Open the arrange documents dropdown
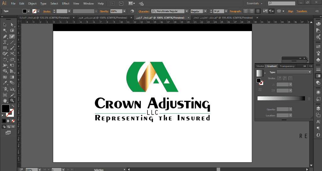Image resolution: width=322 pixels, height=171 pixels. click(x=132, y=3)
